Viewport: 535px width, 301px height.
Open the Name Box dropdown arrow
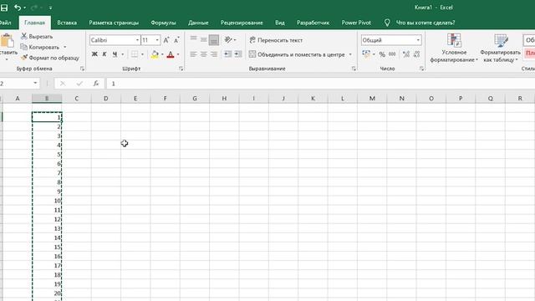35,84
